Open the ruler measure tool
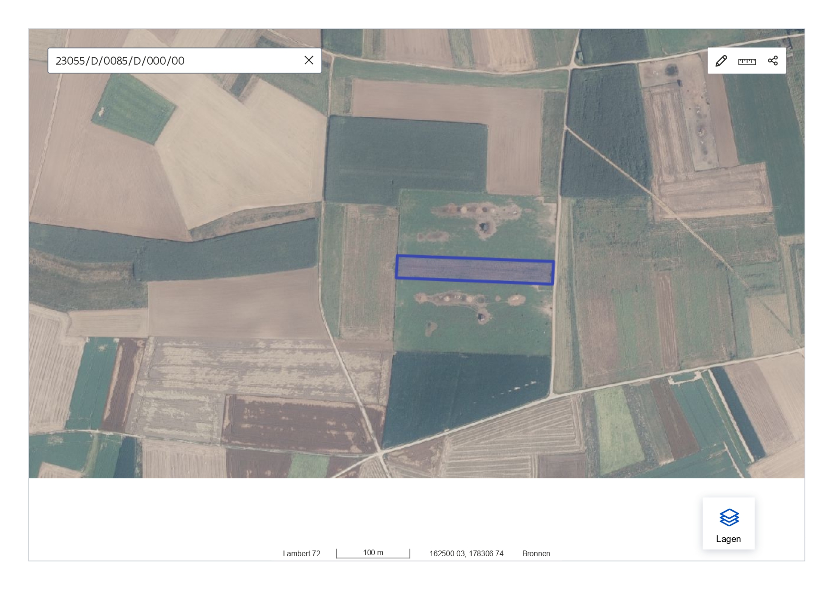This screenshot has width=833, height=589. click(747, 61)
